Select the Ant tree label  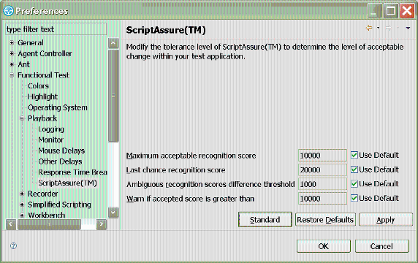tap(23, 64)
